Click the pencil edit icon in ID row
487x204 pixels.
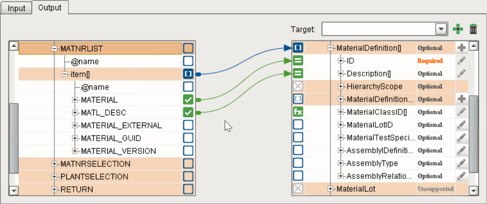(461, 61)
